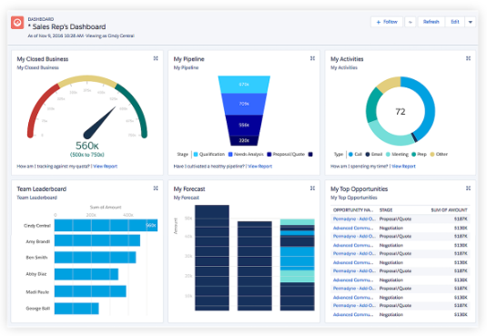Screen dimensions: 487x336
Task: Click the Amy Brandt leaderboard bar
Action: [97, 240]
